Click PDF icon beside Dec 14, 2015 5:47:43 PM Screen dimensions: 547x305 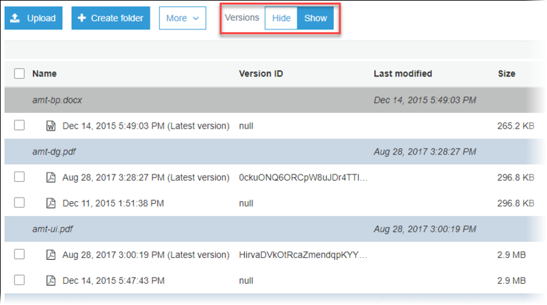[x=51, y=280]
